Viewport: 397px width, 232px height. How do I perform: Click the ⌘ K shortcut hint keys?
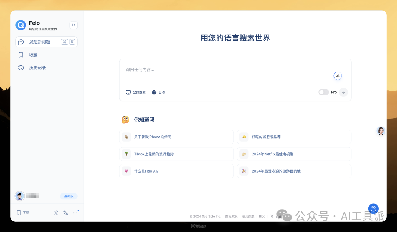68,42
